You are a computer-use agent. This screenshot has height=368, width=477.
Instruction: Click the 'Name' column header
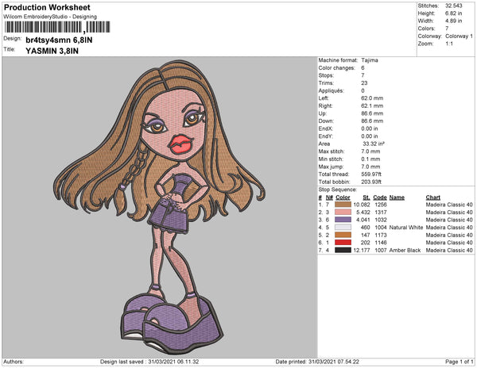(397, 197)
